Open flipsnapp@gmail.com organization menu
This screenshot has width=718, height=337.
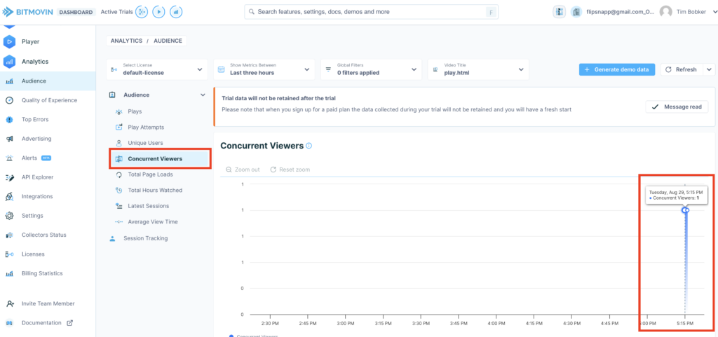click(621, 12)
